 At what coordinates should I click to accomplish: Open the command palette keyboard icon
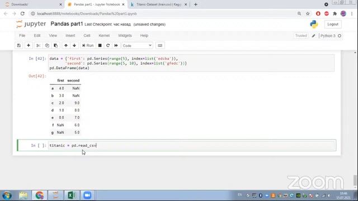(160, 45)
